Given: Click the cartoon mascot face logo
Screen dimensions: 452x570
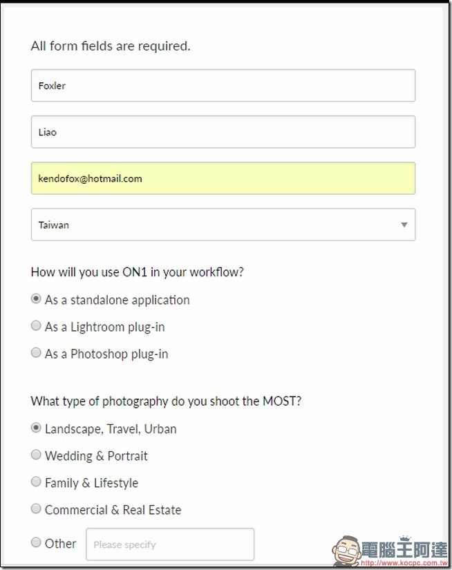Looking at the screenshot, I should (x=346, y=551).
